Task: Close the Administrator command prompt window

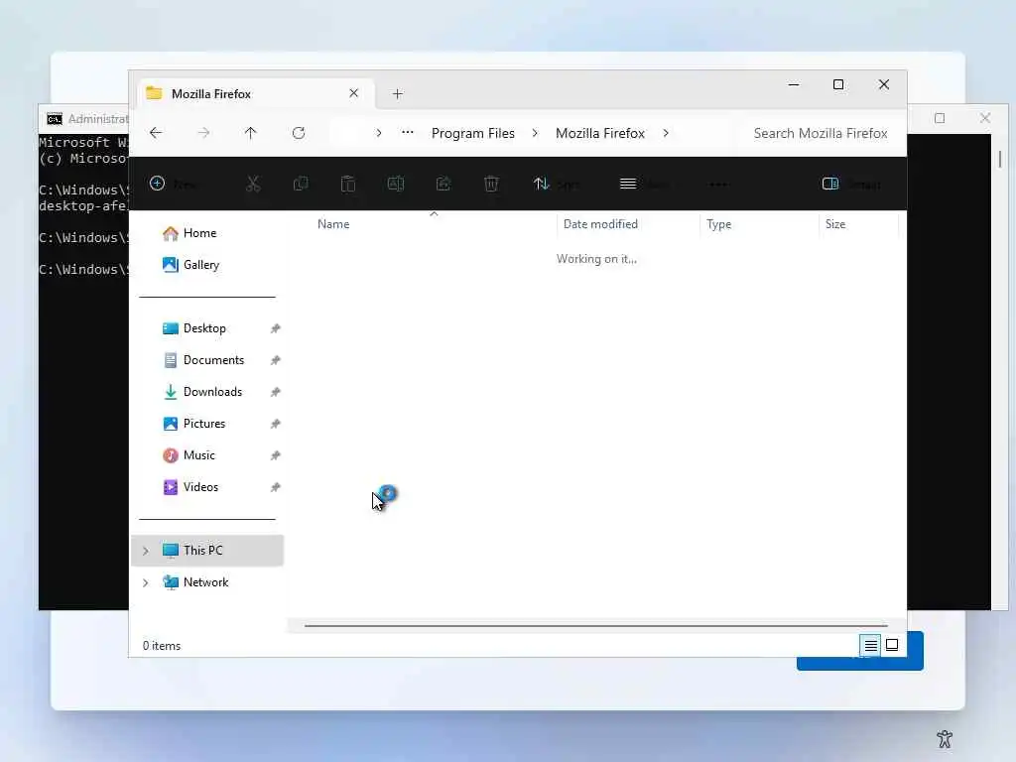Action: click(985, 118)
